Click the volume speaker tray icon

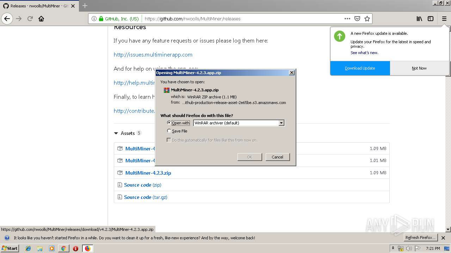[x=409, y=248]
